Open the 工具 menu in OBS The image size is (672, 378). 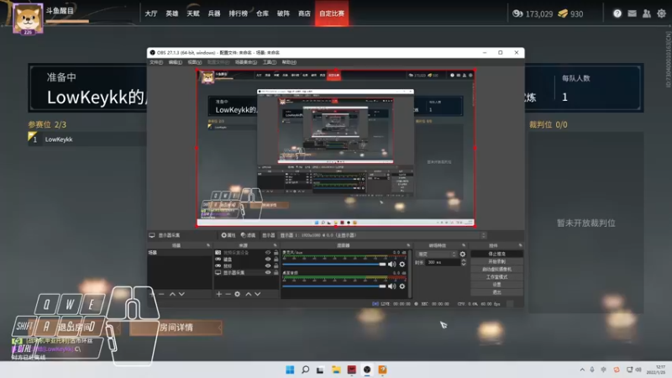point(269,62)
